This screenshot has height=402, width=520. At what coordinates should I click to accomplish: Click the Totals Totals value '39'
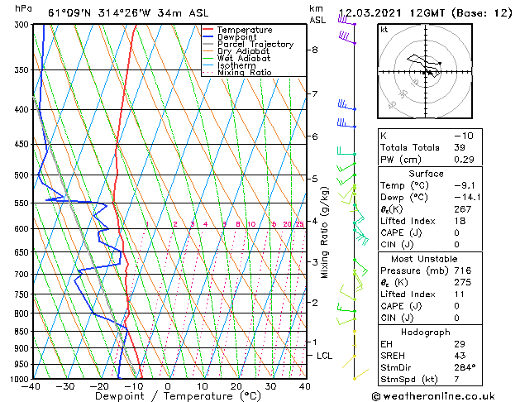(460, 147)
